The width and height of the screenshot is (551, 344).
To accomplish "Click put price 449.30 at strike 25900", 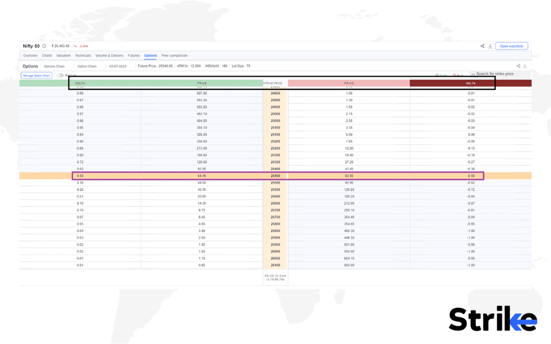I will click(349, 238).
